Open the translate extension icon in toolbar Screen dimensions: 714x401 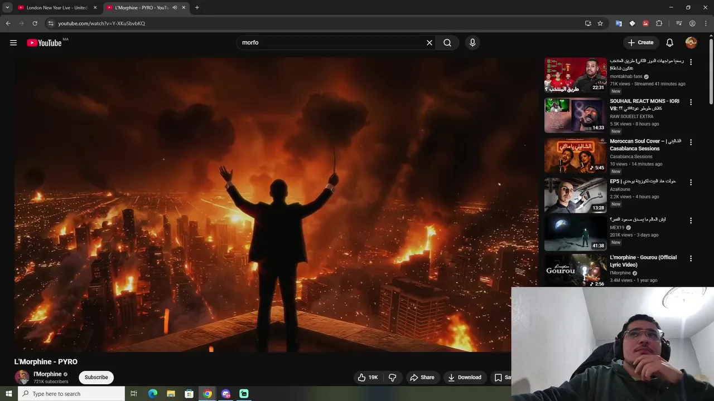619,23
